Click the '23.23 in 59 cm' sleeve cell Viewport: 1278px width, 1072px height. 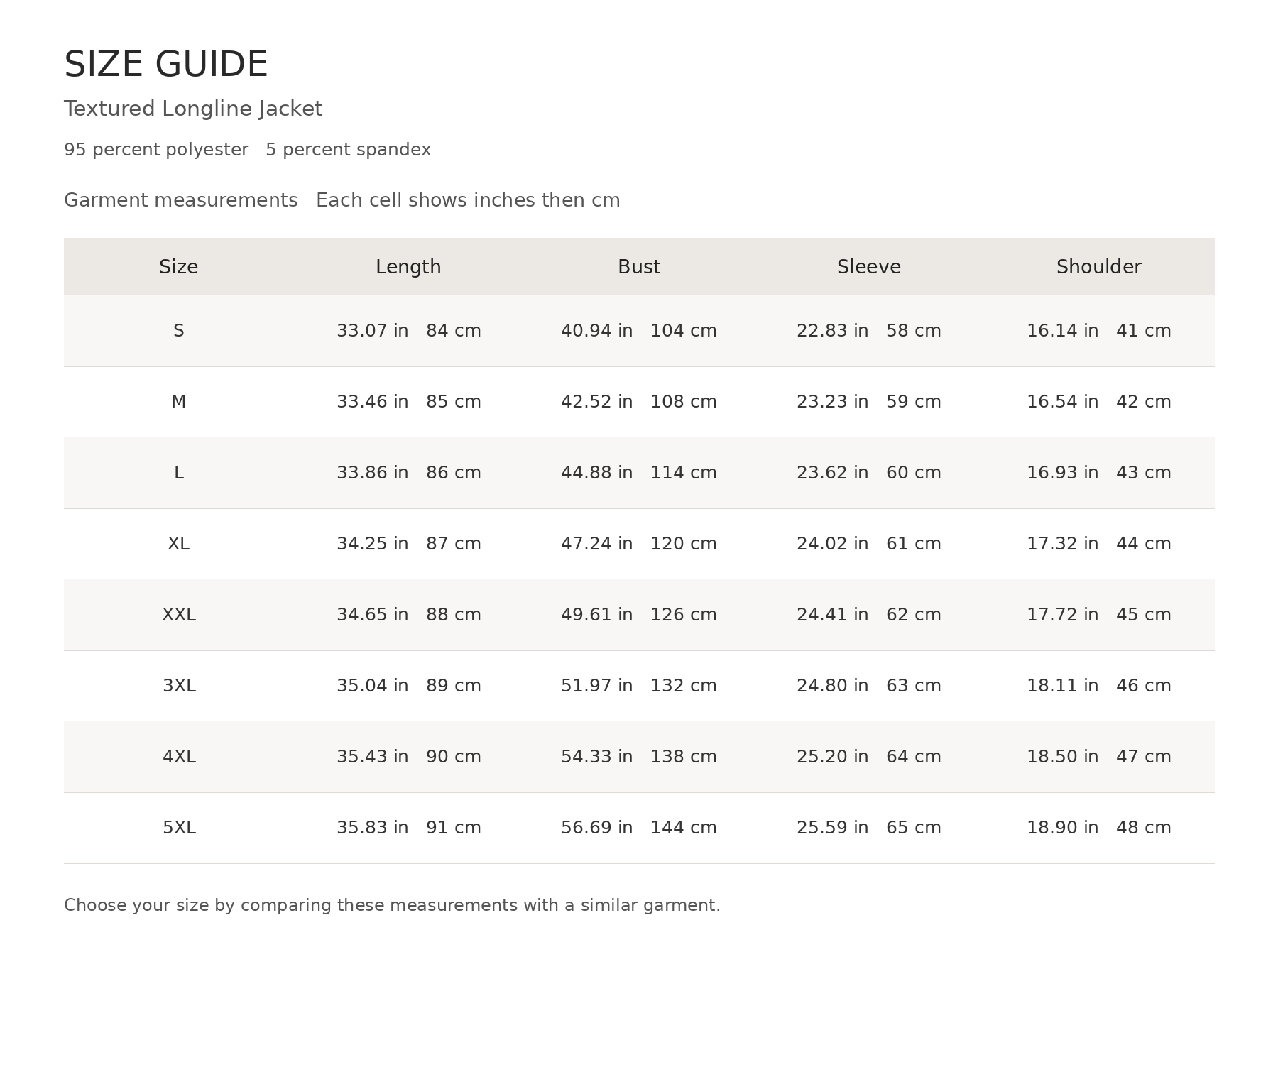point(869,402)
